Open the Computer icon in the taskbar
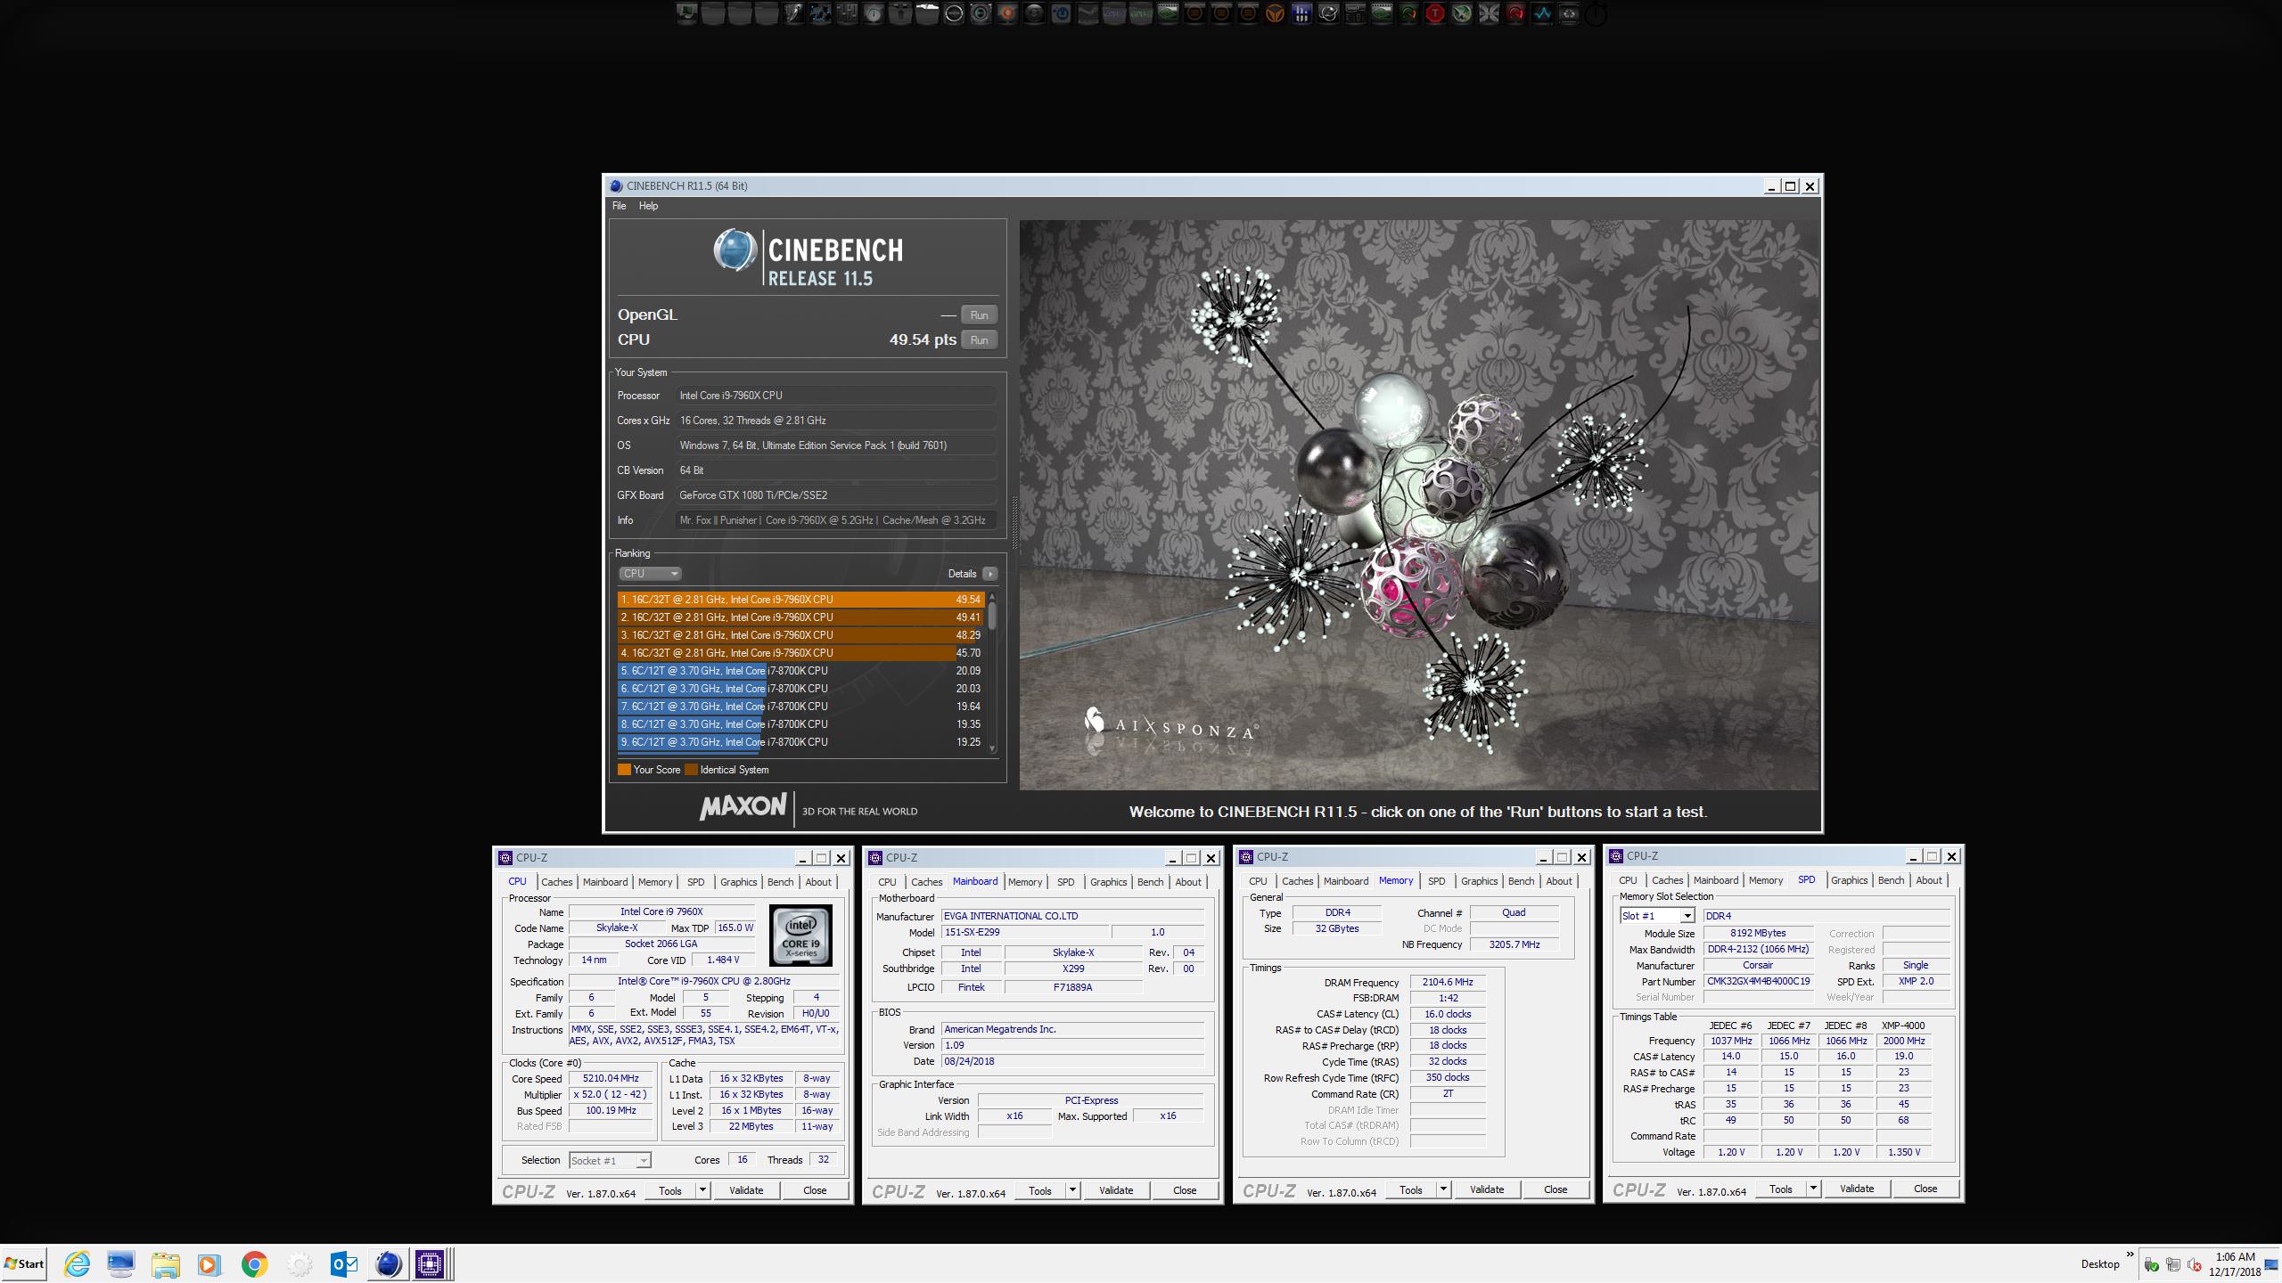2282x1283 pixels. click(x=120, y=1263)
